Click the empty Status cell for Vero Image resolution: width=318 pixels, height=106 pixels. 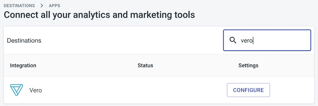tap(145, 90)
